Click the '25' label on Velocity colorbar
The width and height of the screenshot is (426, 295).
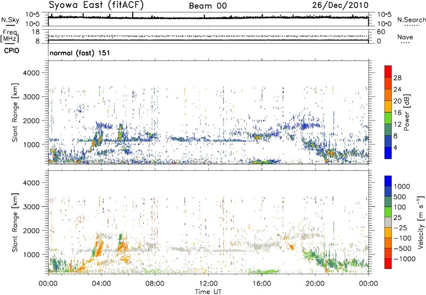pos(397,218)
